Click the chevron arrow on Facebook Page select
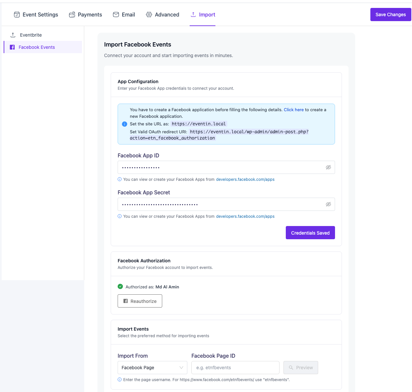 click(x=181, y=368)
